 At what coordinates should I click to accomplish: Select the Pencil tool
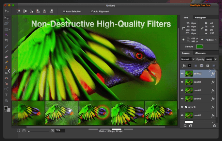pyautogui.click(x=7, y=51)
